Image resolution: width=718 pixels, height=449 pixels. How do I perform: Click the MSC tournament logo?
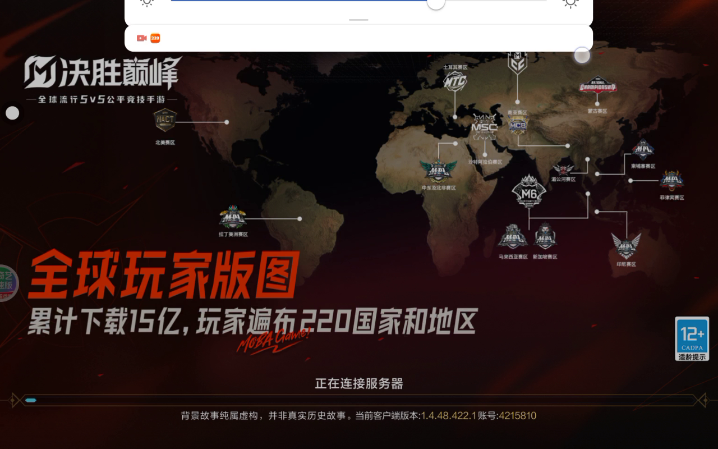(x=484, y=127)
